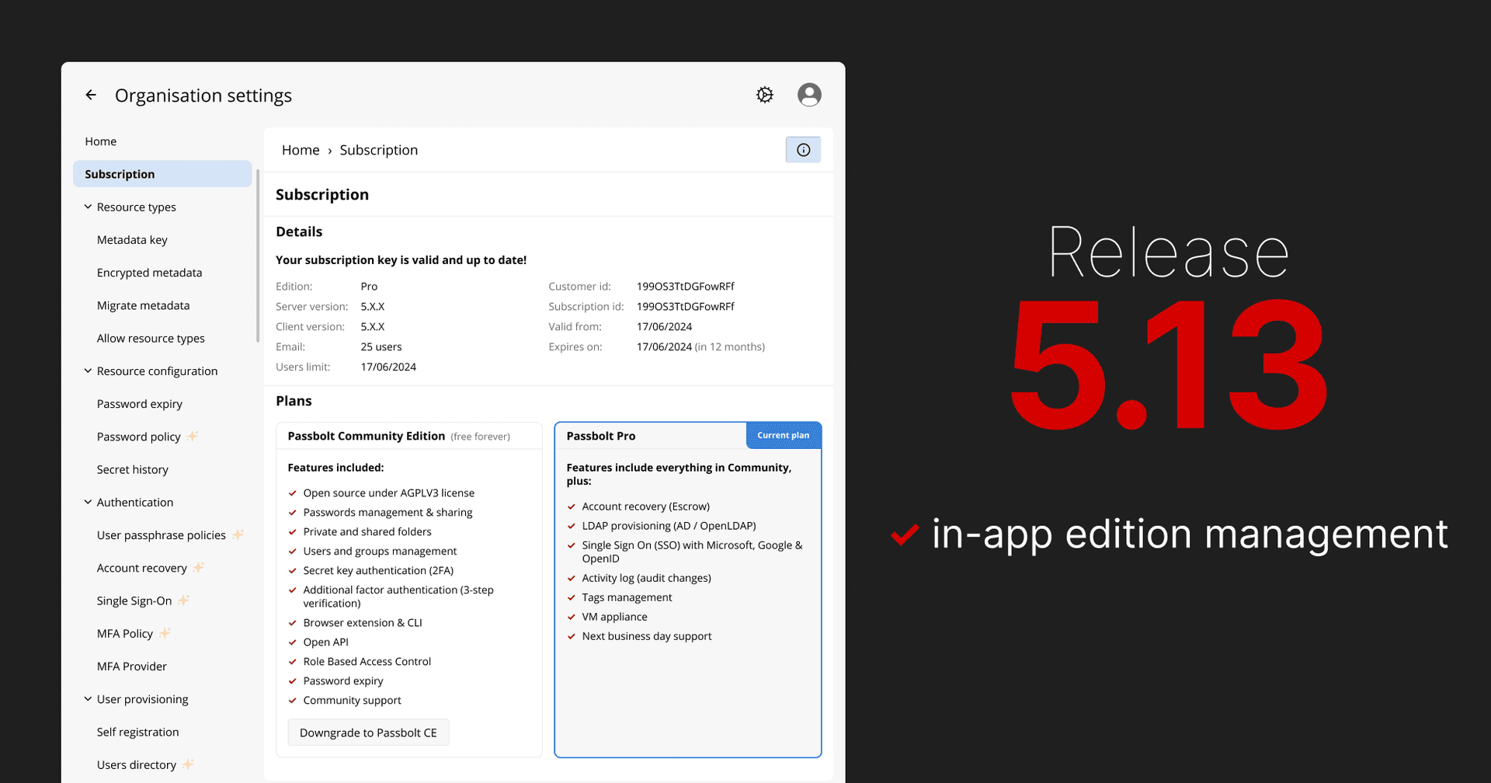Viewport: 1491px width, 783px height.
Task: Click sparkle icon beside Users directory
Action: [x=188, y=764]
